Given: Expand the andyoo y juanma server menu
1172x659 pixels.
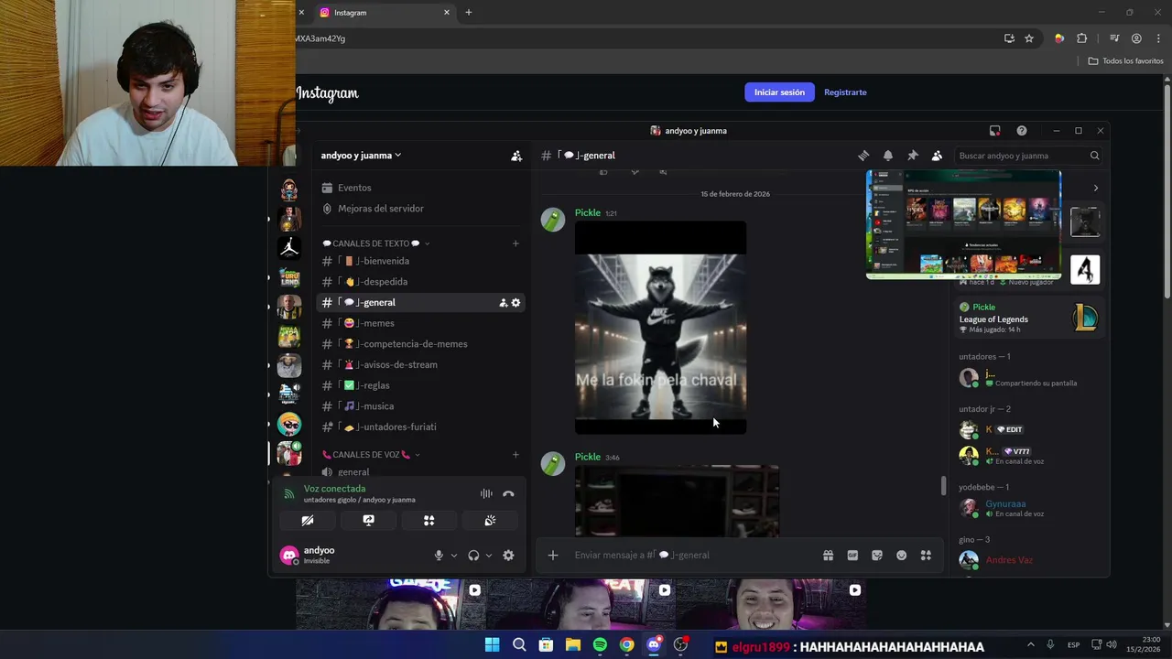Looking at the screenshot, I should 361,156.
